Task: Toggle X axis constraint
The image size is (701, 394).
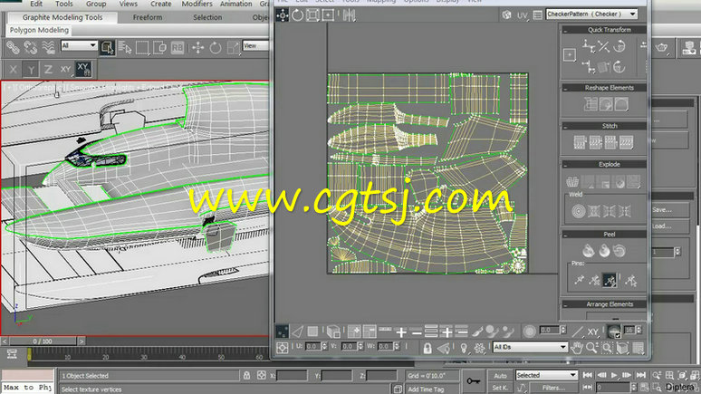Action: 13,70
